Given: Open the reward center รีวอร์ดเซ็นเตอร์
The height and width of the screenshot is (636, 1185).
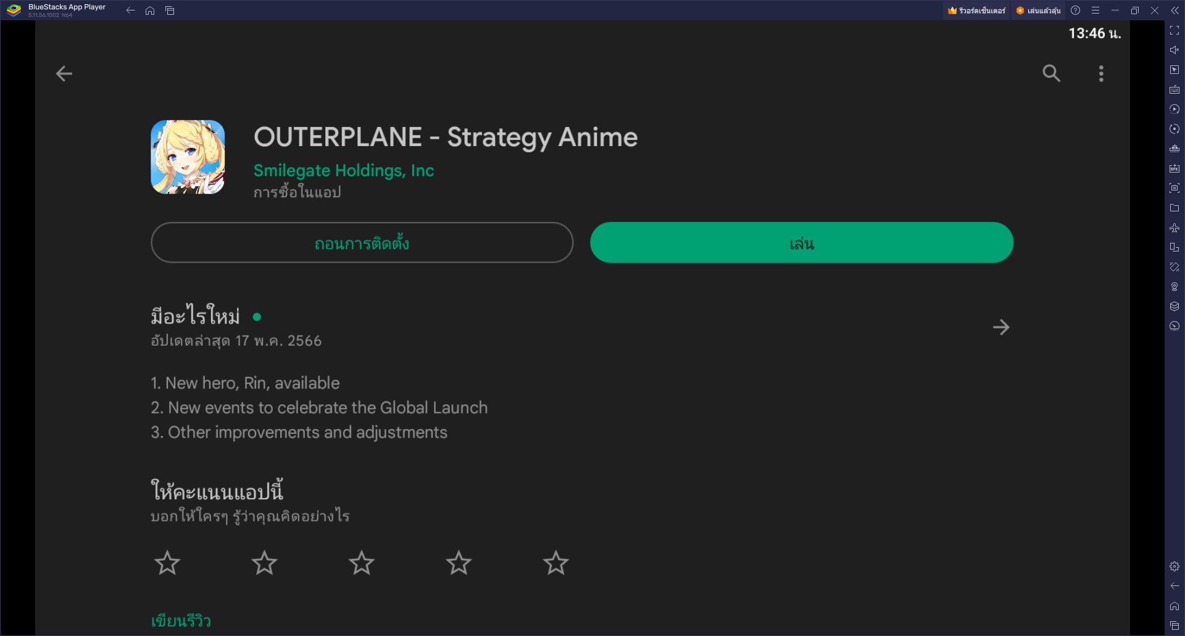Looking at the screenshot, I should [x=976, y=10].
